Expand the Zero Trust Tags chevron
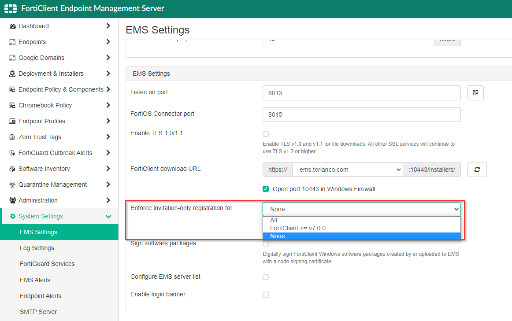512x321 pixels. pos(108,137)
